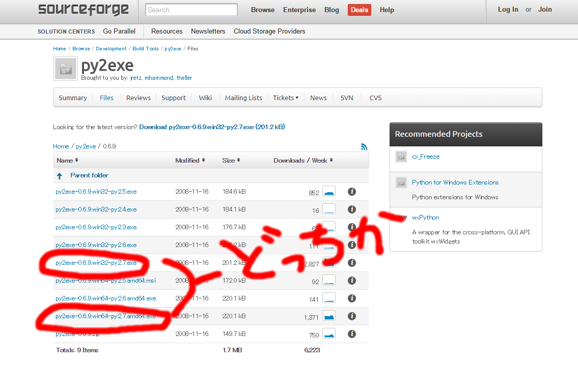Screen dimensions: 578x367
Task: Switch to the Reviews tab
Action: 138,98
